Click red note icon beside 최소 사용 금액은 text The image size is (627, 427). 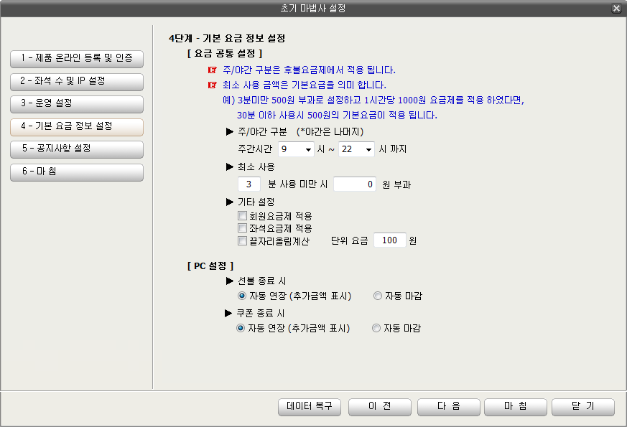coord(213,85)
